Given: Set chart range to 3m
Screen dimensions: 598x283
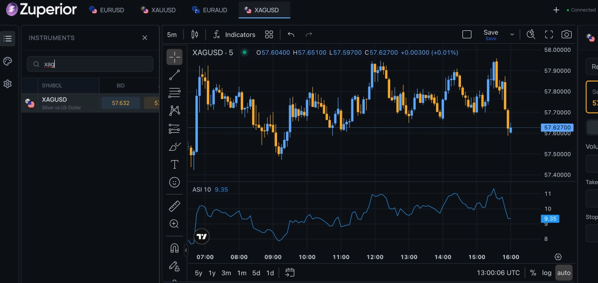Looking at the screenshot, I should click(226, 273).
